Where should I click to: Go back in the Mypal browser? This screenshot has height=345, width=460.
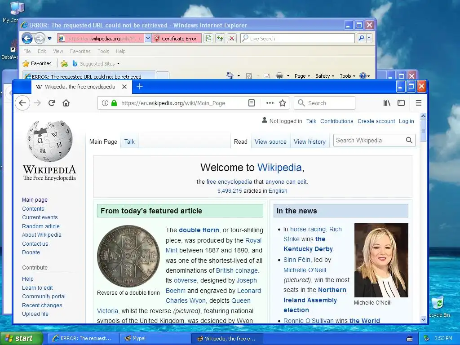coord(22,103)
